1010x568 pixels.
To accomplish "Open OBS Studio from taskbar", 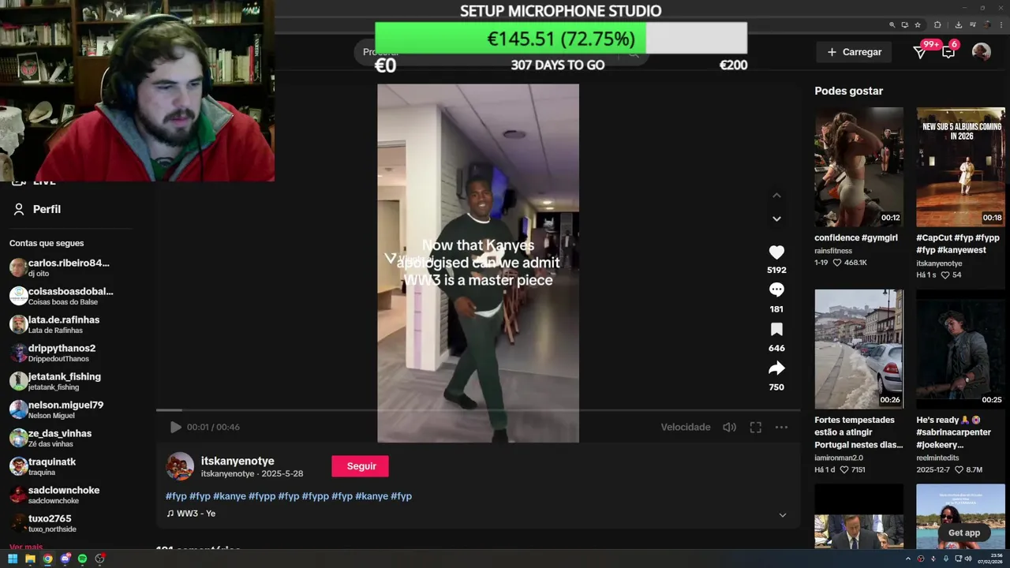I will pyautogui.click(x=99, y=559).
